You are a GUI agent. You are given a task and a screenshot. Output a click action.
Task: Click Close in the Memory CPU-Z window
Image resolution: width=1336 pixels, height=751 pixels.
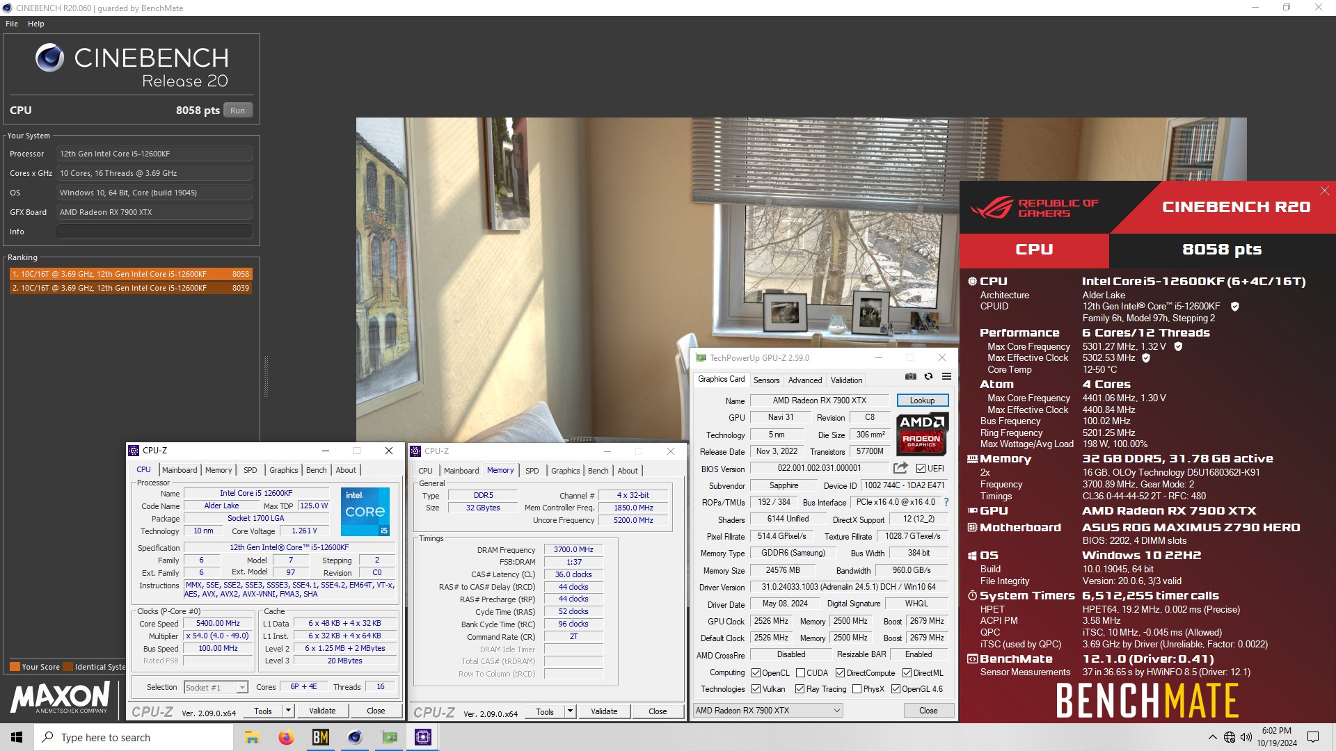click(x=658, y=711)
